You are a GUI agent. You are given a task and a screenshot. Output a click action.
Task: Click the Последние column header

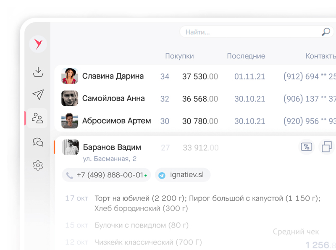[246, 56]
